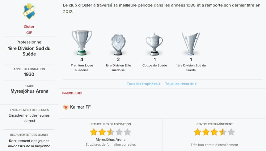The image size is (266, 151).
Task: Click the Kalmar FF club badge
Action: click(x=65, y=107)
